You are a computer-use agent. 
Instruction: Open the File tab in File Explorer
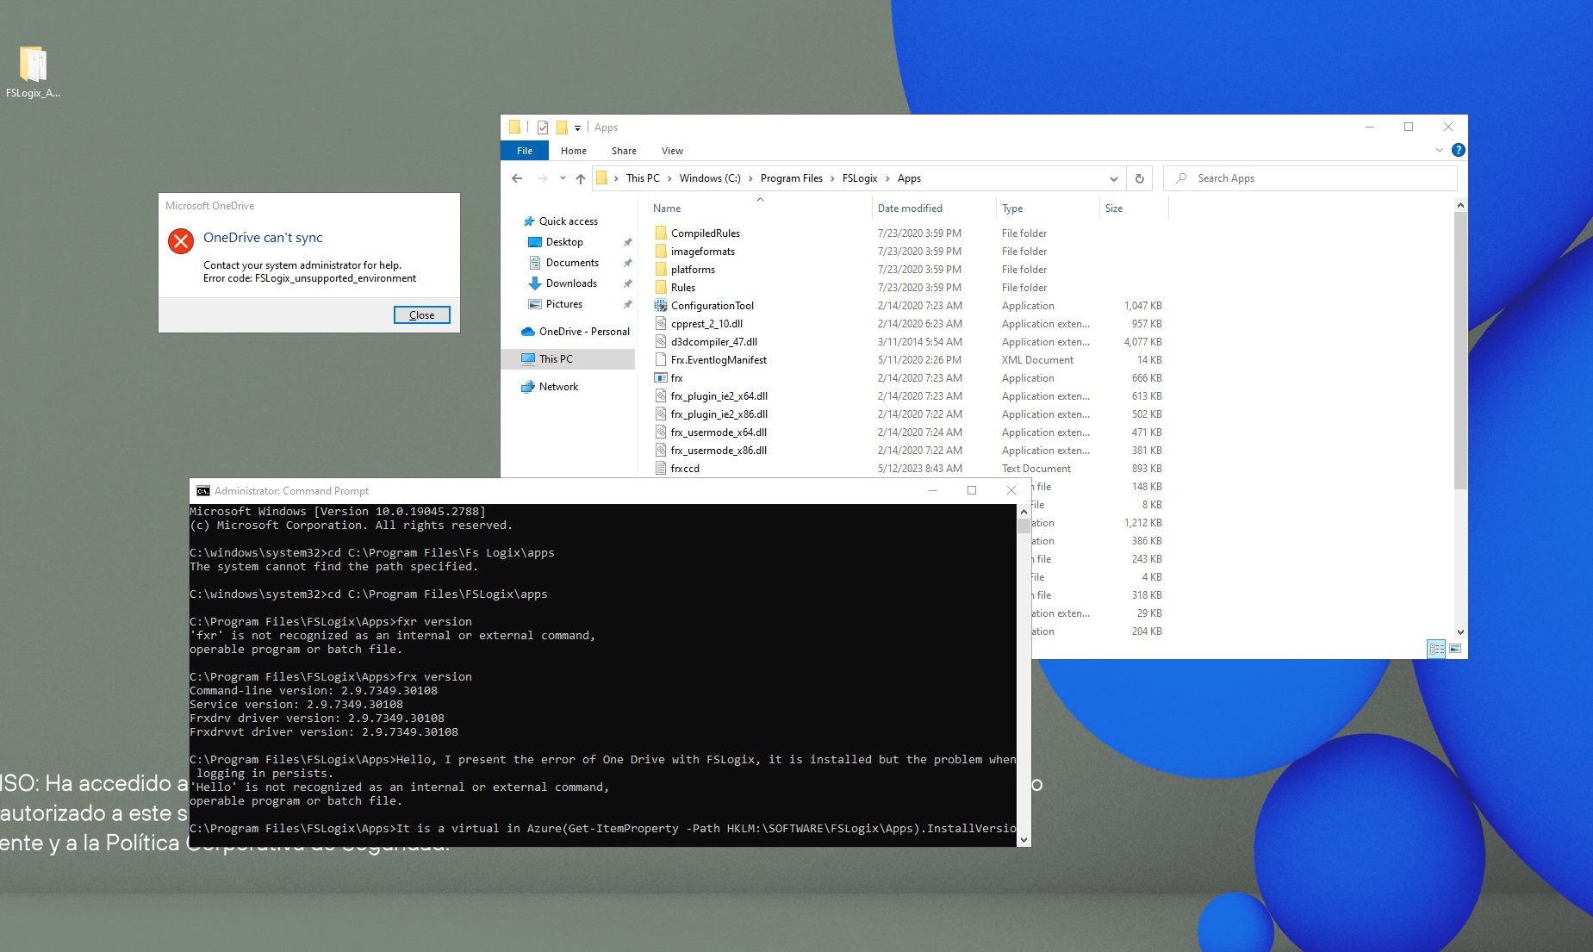pos(525,151)
